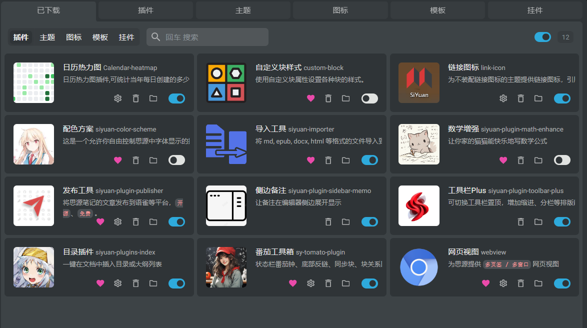The width and height of the screenshot is (587, 328).
Task: Open the 主题 top tab
Action: click(x=243, y=10)
